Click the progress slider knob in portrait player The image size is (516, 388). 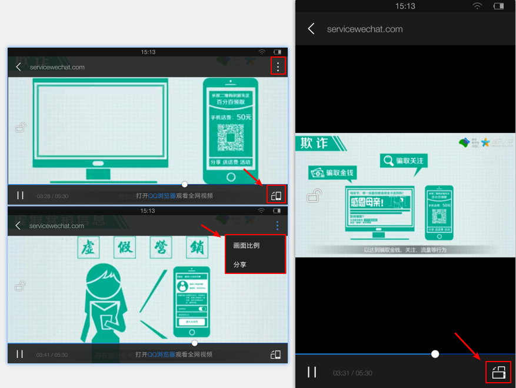(x=435, y=354)
